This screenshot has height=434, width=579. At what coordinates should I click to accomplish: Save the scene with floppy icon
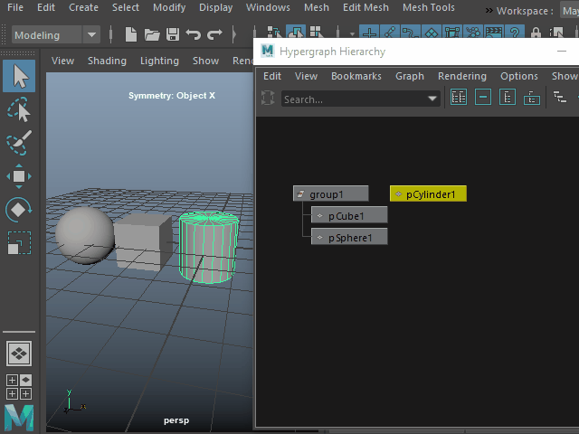click(172, 35)
